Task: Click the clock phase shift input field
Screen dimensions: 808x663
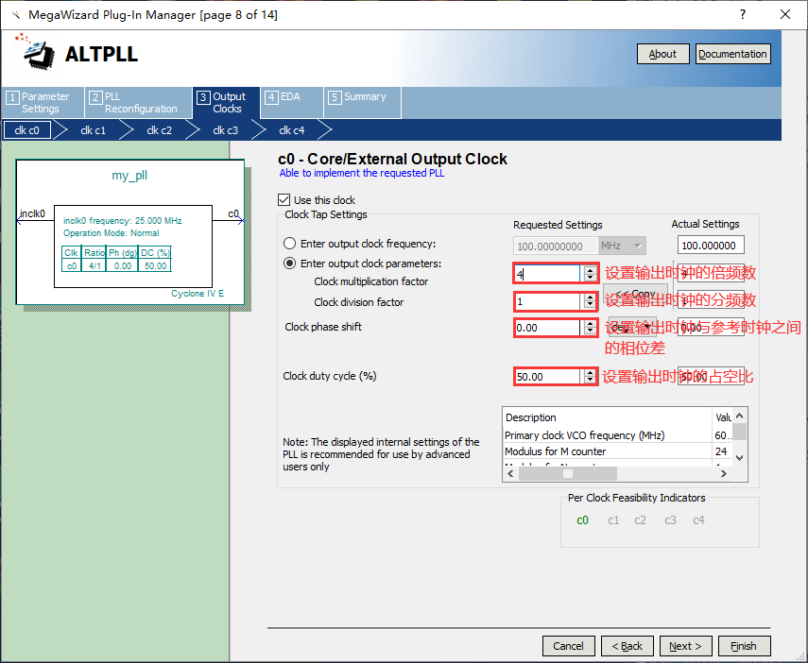Action: point(548,328)
